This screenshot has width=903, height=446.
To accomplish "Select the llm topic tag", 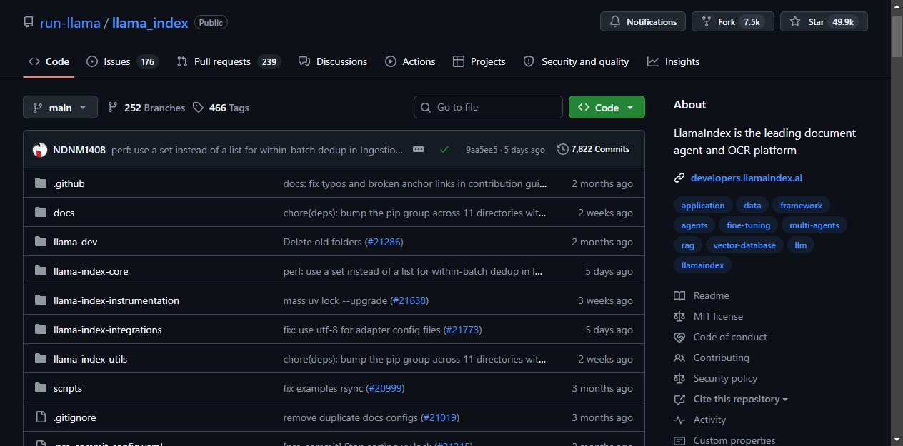I will 801,245.
